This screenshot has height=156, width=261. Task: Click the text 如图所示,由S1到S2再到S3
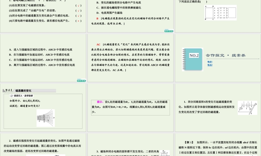pyautogui.click(x=25, y=101)
